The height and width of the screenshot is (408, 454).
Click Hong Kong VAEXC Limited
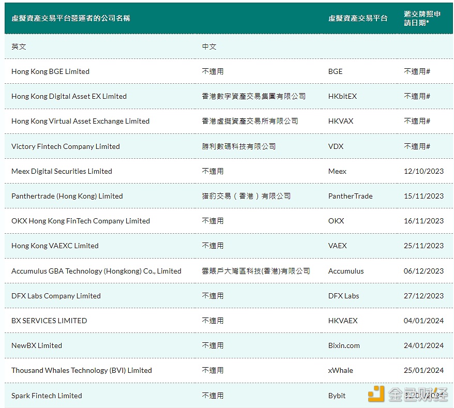point(55,246)
